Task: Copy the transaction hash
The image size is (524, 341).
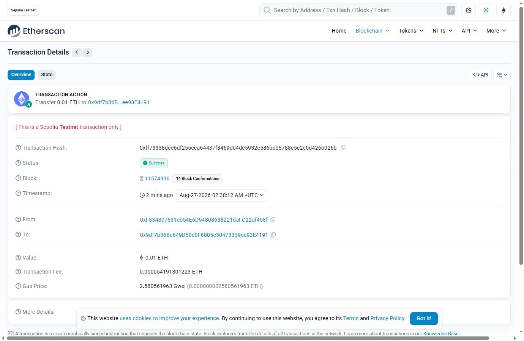Action: [x=343, y=148]
